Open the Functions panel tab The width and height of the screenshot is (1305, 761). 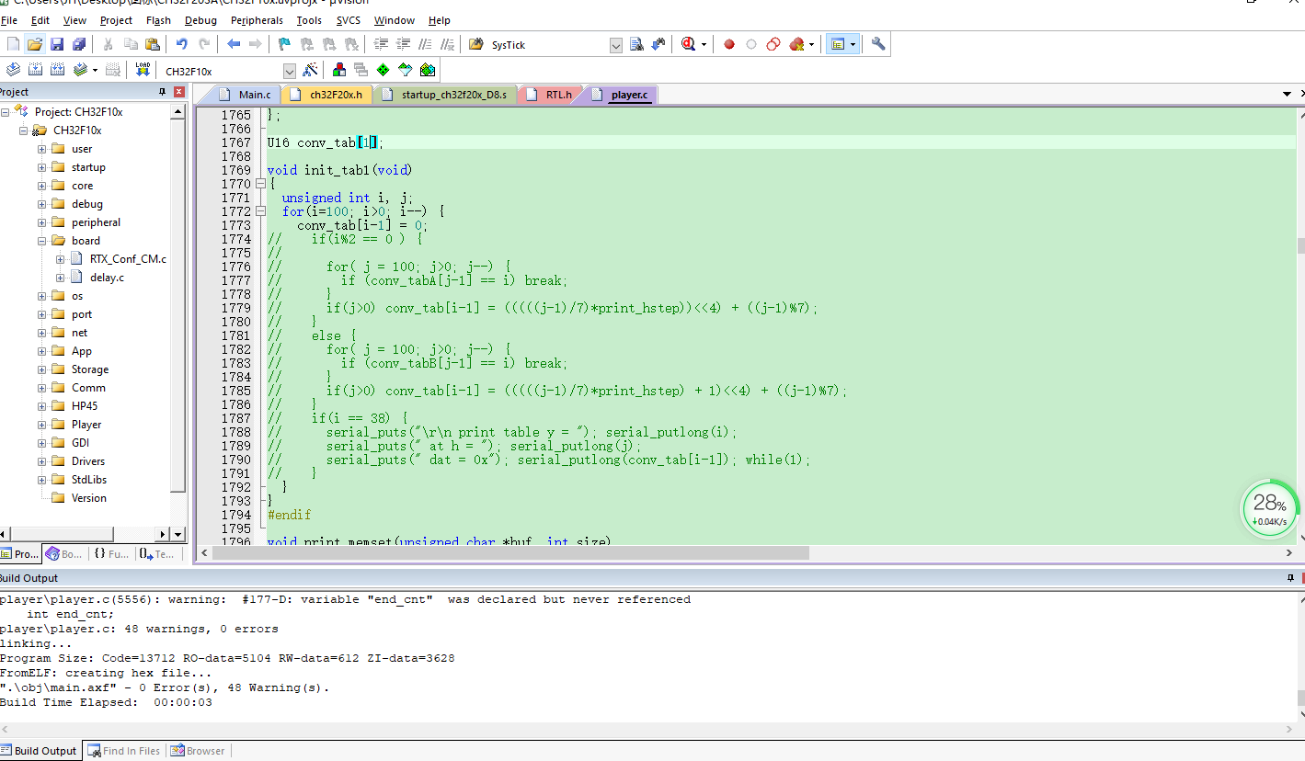point(111,554)
